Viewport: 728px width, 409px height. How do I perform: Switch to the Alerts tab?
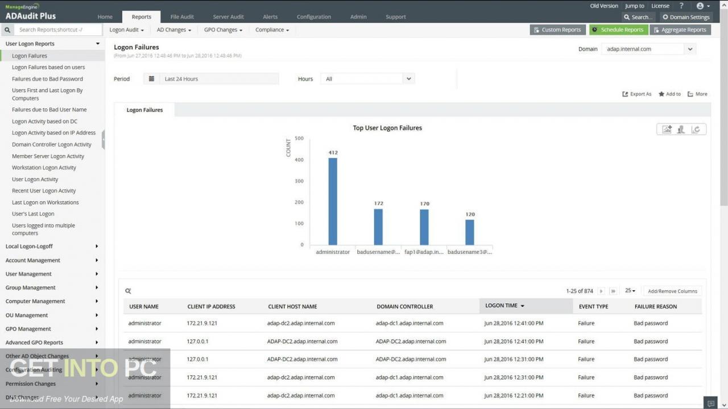point(270,17)
